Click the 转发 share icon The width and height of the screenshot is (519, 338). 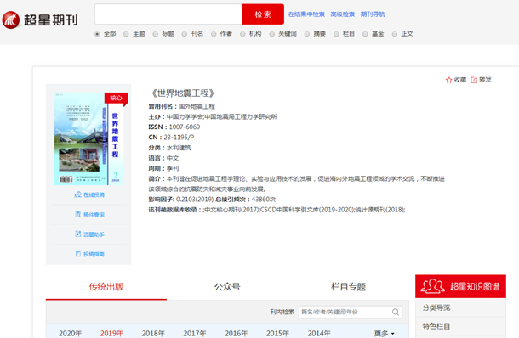click(x=474, y=80)
